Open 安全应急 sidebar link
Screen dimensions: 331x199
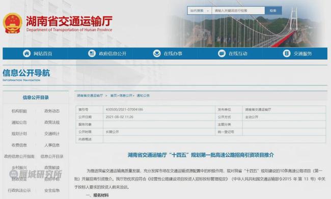[x=52, y=190]
